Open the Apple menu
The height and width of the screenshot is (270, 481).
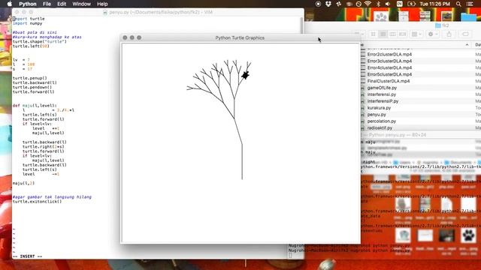[x=10, y=4]
